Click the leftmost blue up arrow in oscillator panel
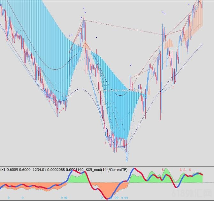The width and height of the screenshot is (214, 201). point(9,198)
